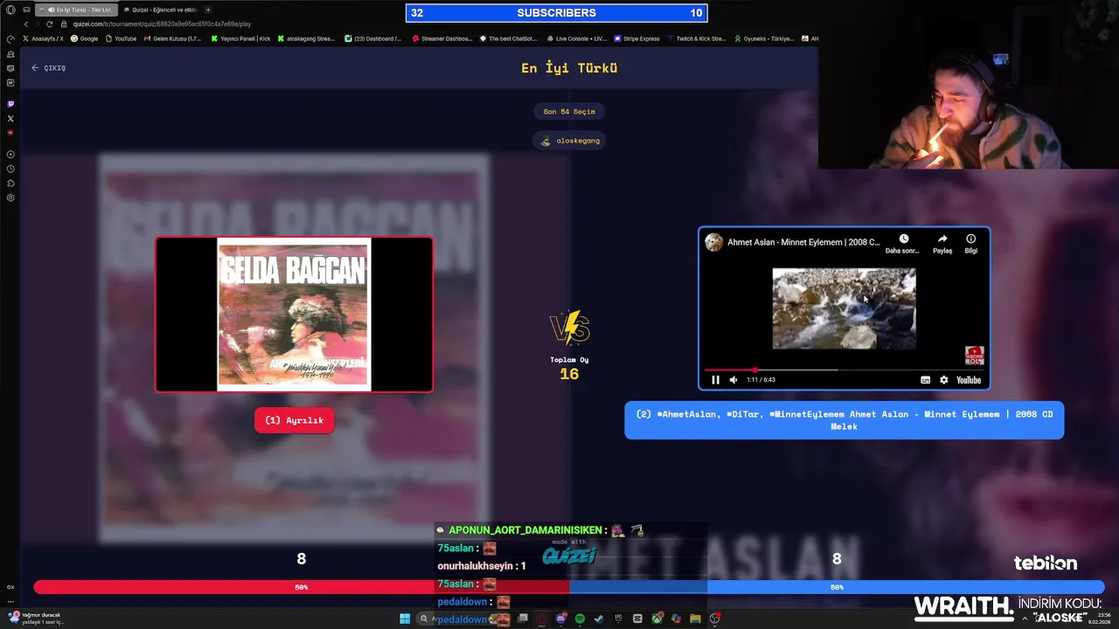1119x629 pixels.
Task: Open Twitch in the browser sidebar
Action: (10, 104)
